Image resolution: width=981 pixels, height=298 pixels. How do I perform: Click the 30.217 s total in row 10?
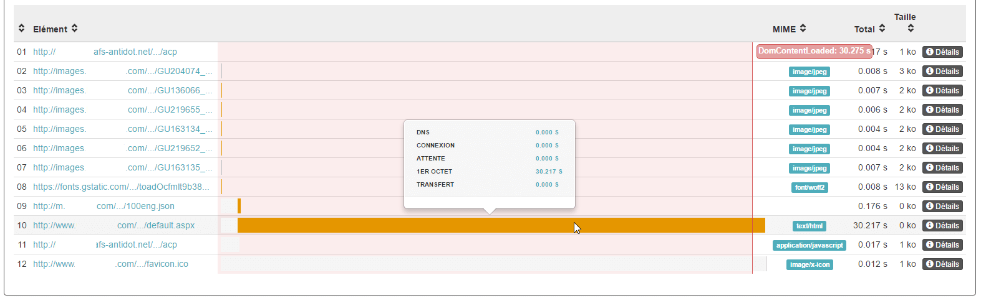click(870, 225)
